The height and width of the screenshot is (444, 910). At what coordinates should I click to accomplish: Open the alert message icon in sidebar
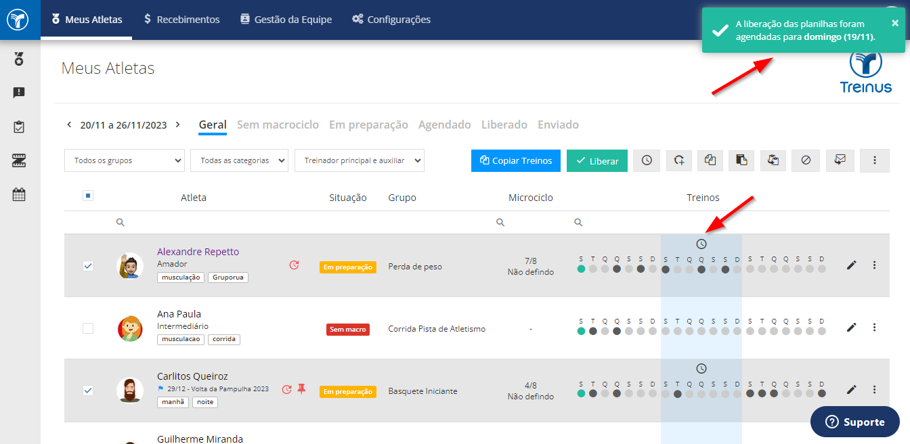pos(19,93)
